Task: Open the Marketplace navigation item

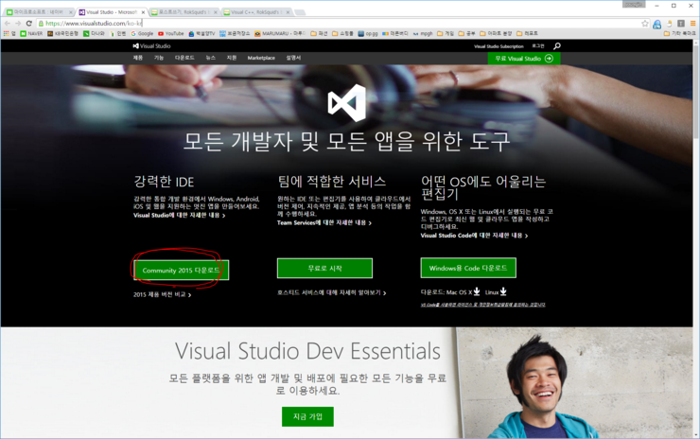Action: pyautogui.click(x=261, y=58)
